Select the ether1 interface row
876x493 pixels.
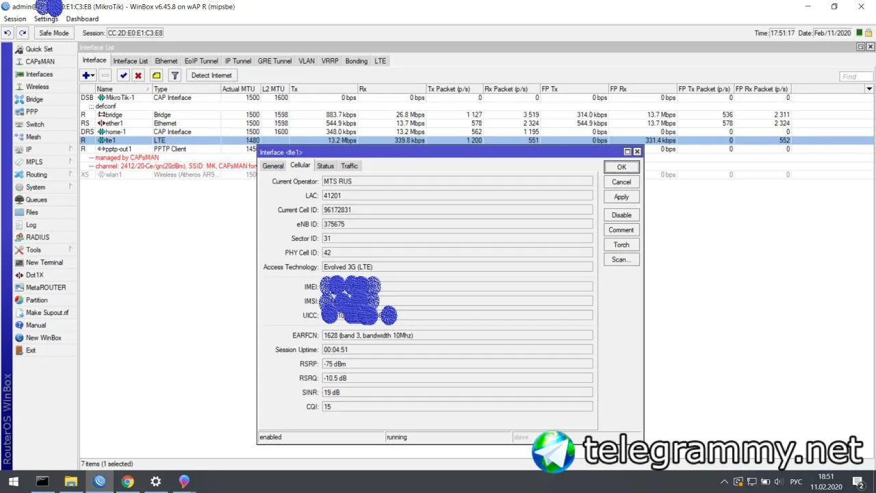(476, 123)
